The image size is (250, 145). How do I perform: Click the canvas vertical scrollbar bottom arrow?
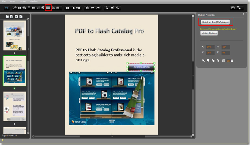193,135
